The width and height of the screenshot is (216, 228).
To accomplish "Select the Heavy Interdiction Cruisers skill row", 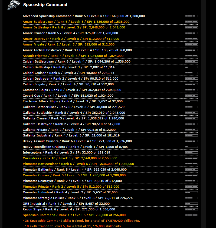I will coord(110,146).
